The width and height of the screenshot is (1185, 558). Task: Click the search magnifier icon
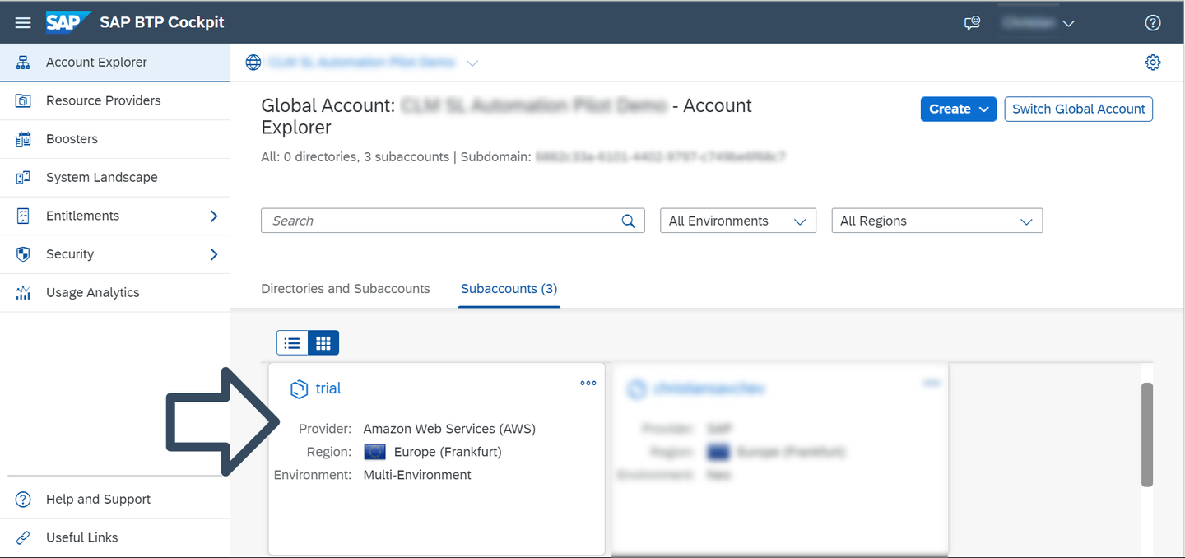629,221
